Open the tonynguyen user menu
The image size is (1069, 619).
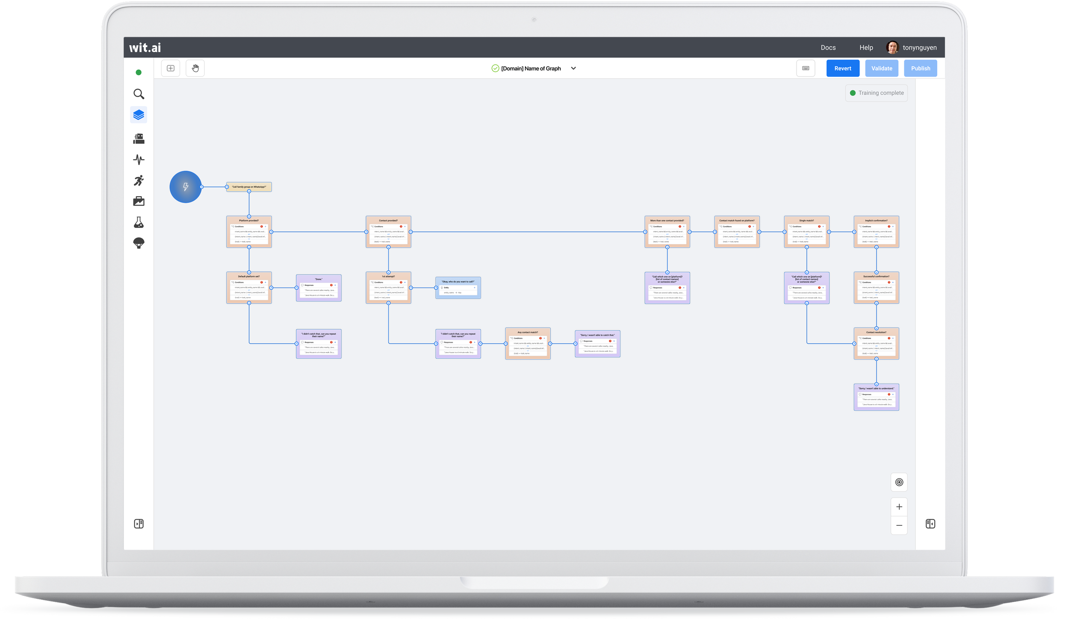pos(919,47)
